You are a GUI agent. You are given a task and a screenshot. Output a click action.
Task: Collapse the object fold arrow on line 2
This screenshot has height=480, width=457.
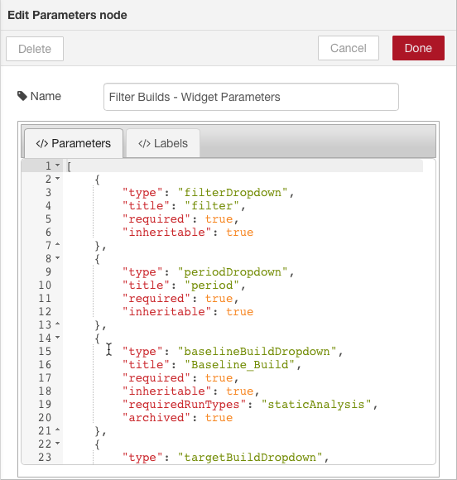tap(58, 179)
